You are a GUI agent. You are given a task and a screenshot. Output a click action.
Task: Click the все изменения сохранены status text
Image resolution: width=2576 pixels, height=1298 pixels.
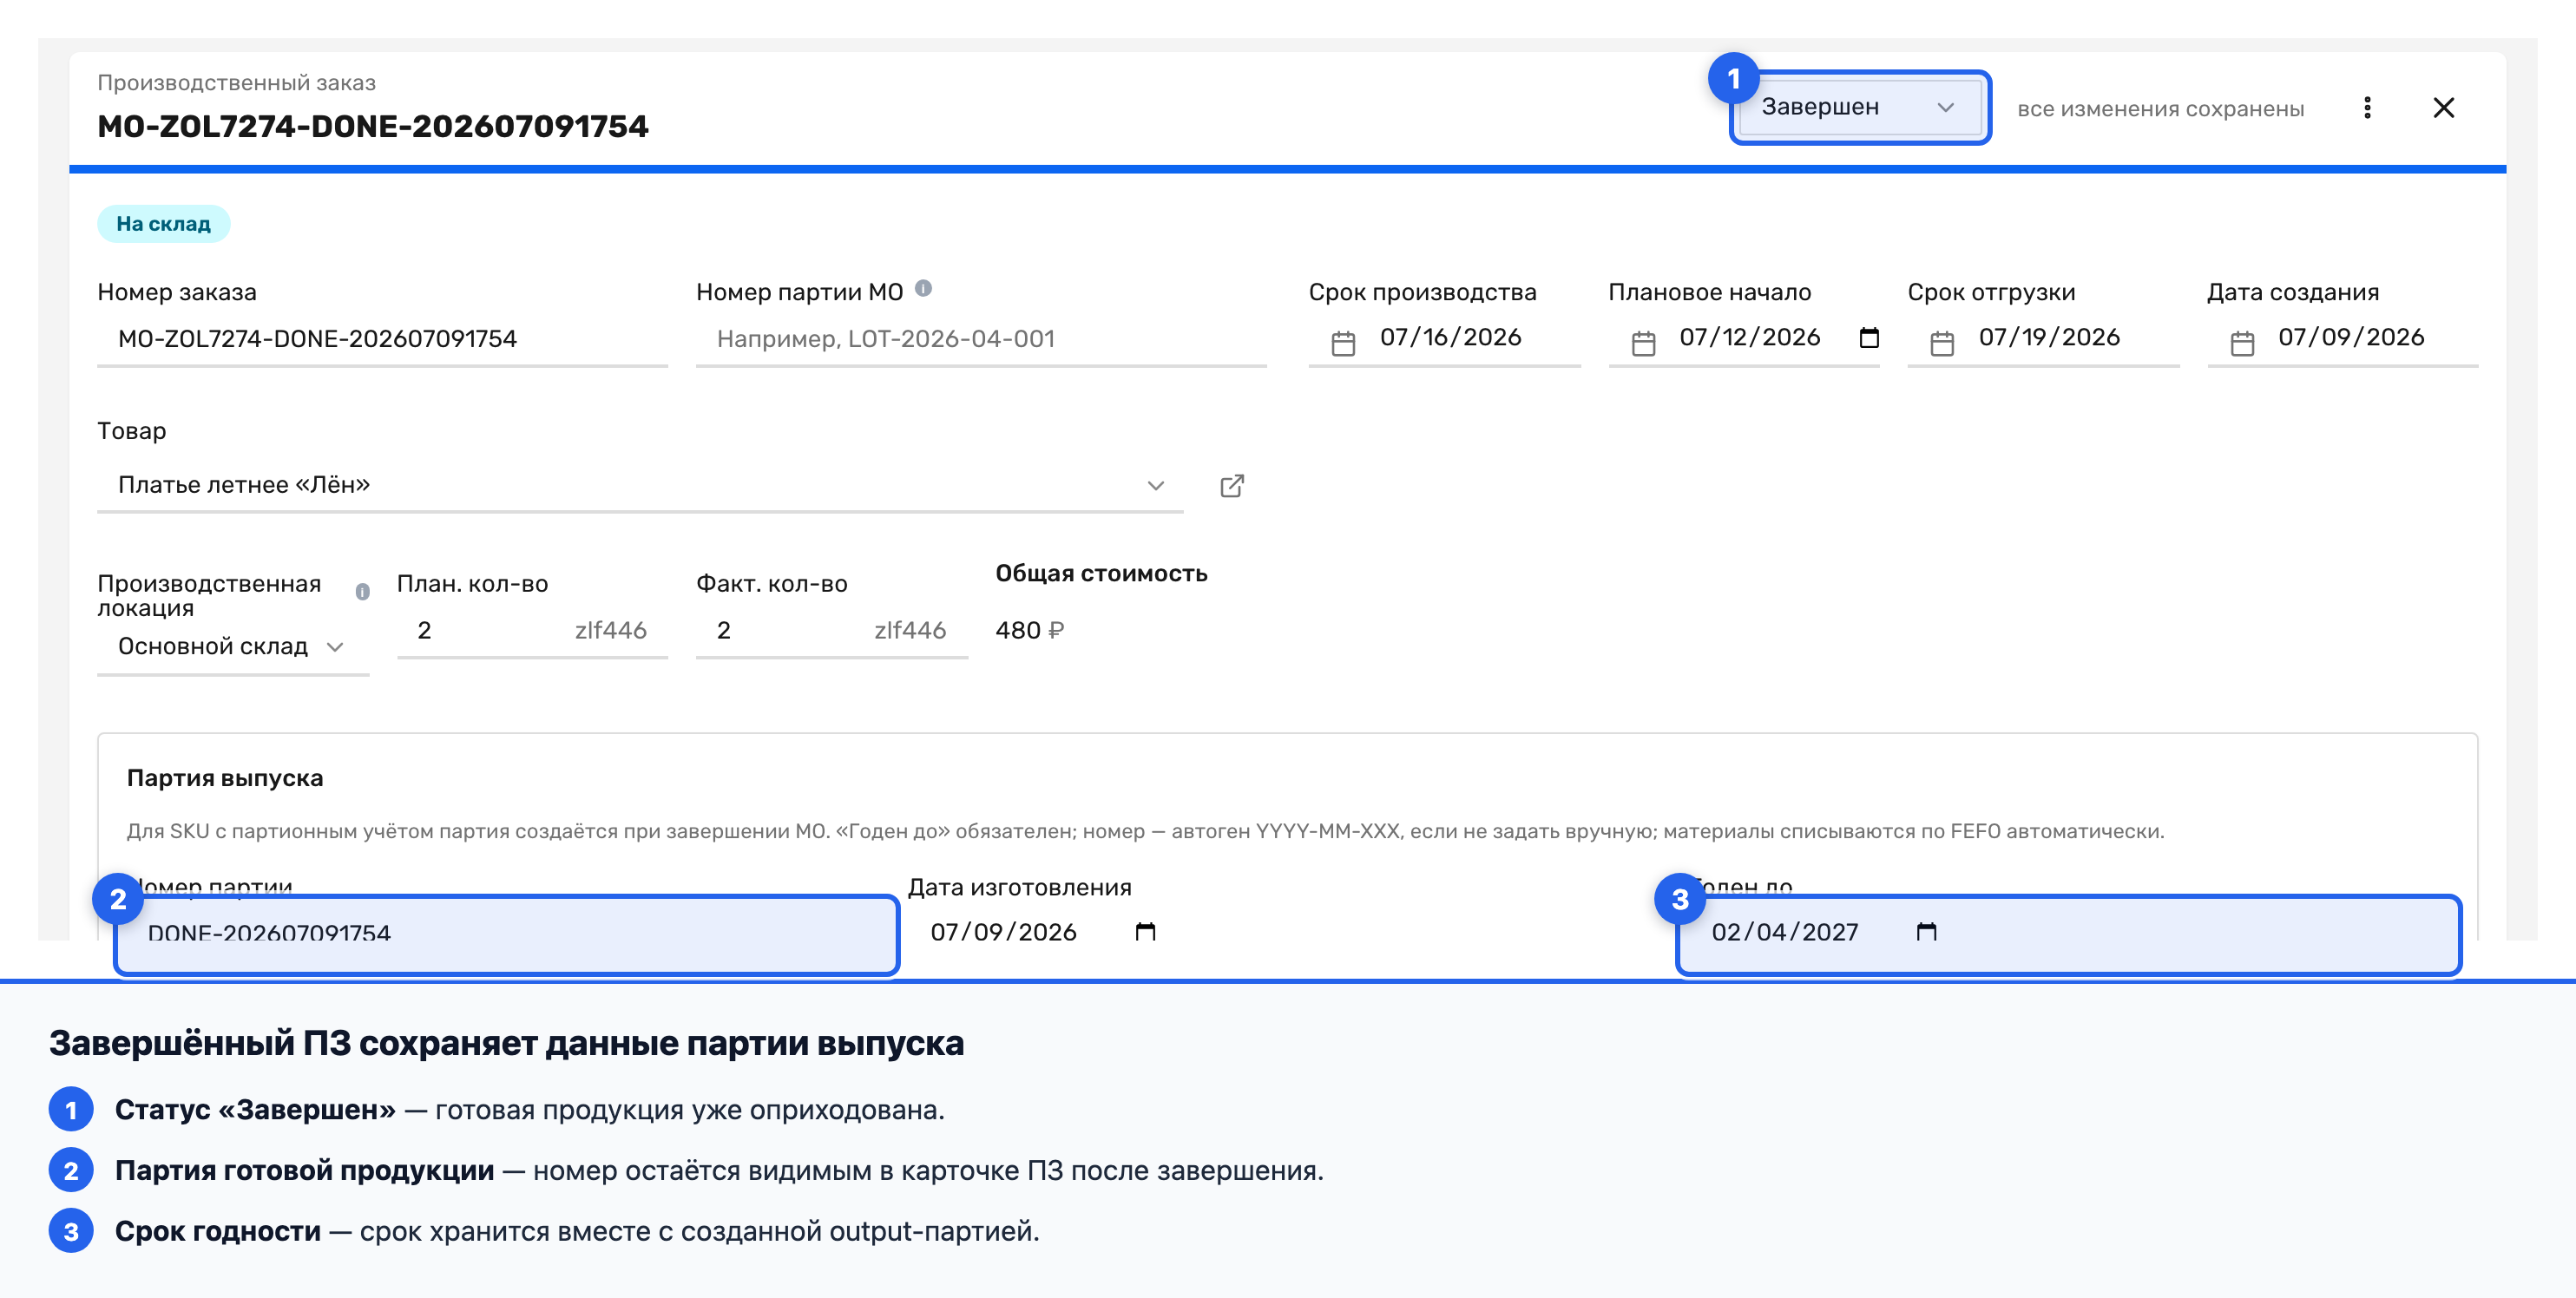pyautogui.click(x=2160, y=109)
